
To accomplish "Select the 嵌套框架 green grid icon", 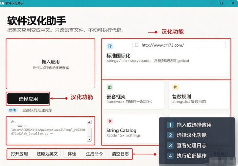I will click(110, 87).
